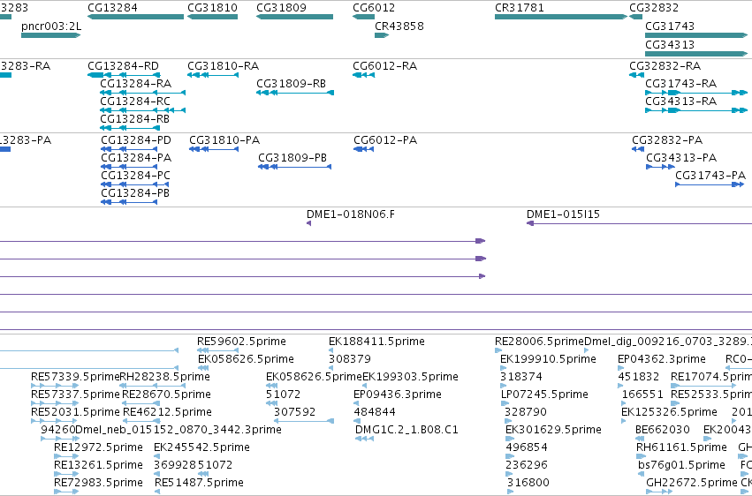
Task: Click the DME1-018N06.F clone label
Action: [351, 214]
